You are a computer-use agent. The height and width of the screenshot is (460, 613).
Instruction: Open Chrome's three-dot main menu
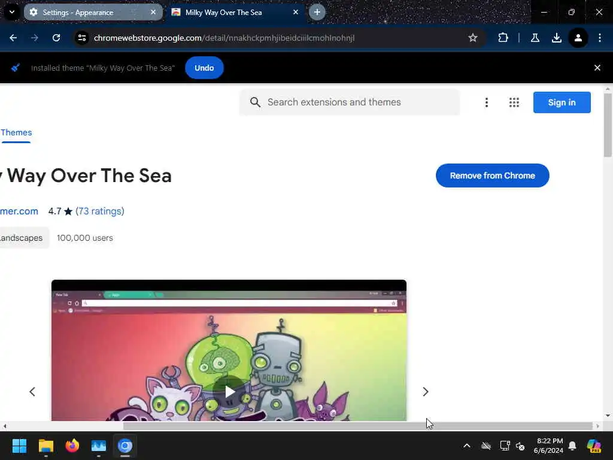(x=600, y=38)
